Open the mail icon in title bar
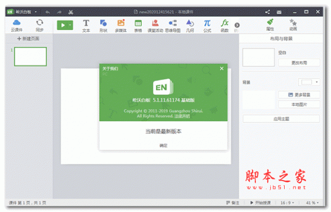This screenshot has height=212, width=331. tap(279, 12)
